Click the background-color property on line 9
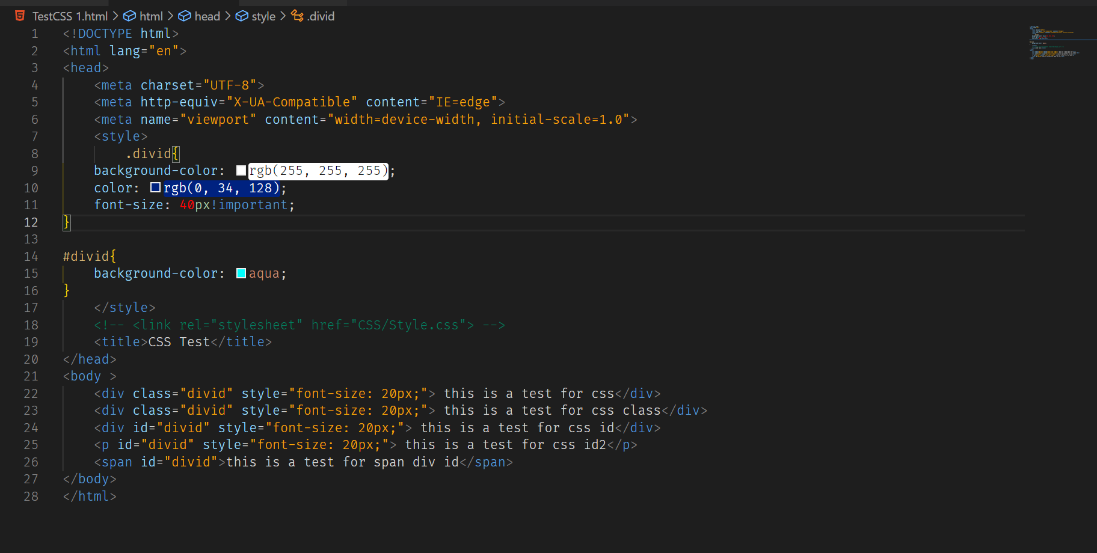 (x=156, y=171)
